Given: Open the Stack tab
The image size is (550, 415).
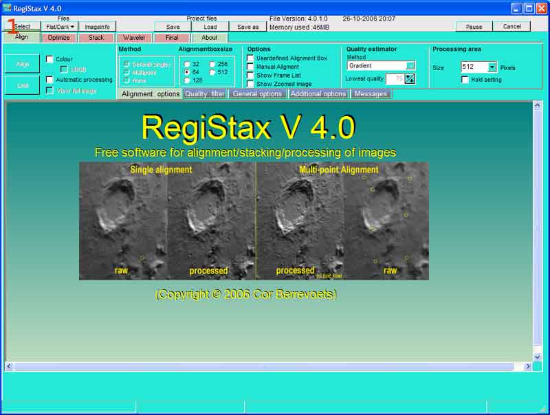Looking at the screenshot, I should (x=96, y=38).
